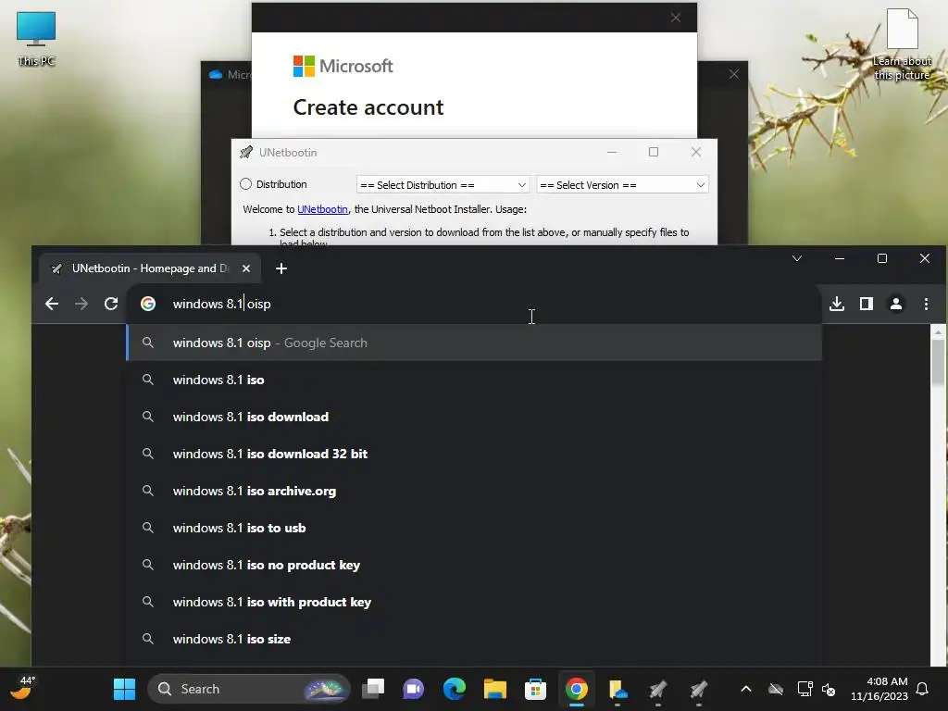Open Chrome three-dot menu
The height and width of the screenshot is (711, 948).
[926, 304]
